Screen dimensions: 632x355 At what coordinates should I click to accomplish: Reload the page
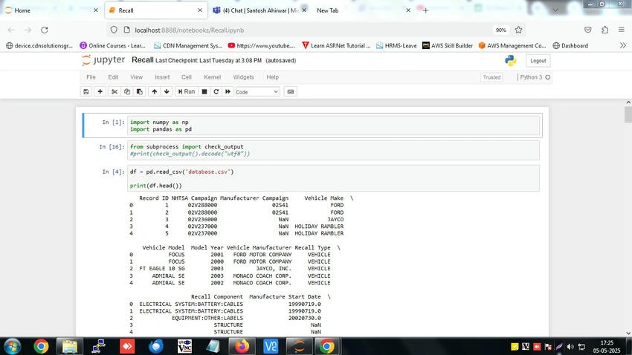click(x=45, y=30)
